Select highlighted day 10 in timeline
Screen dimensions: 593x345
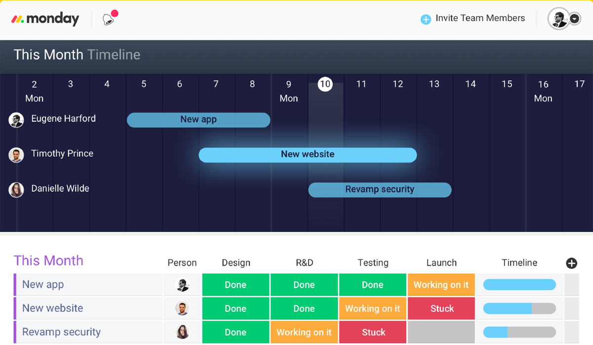325,84
